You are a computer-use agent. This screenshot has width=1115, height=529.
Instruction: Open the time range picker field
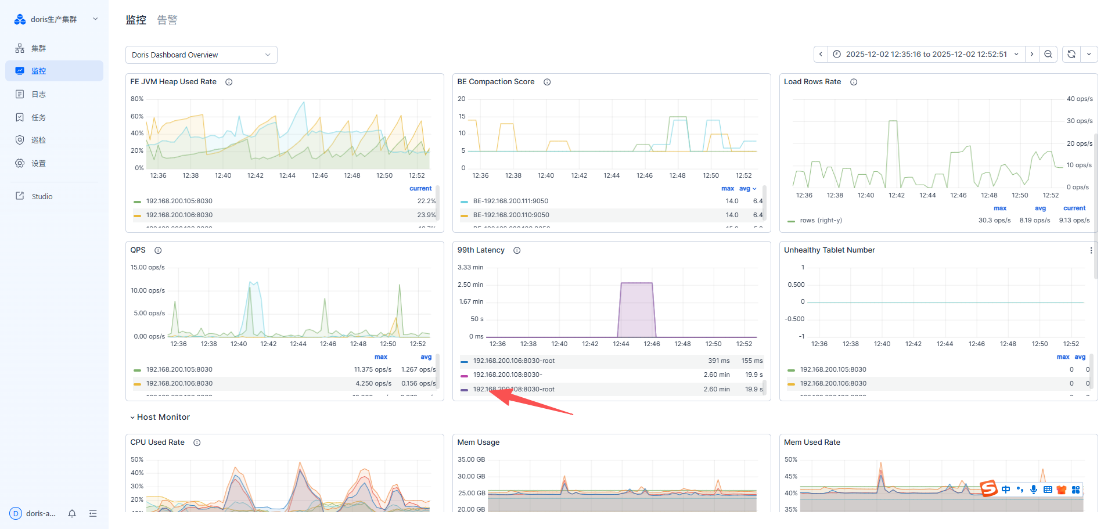pos(926,54)
